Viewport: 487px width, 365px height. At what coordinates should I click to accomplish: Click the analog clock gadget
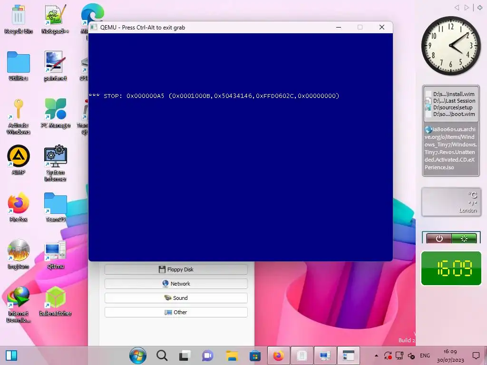[451, 46]
